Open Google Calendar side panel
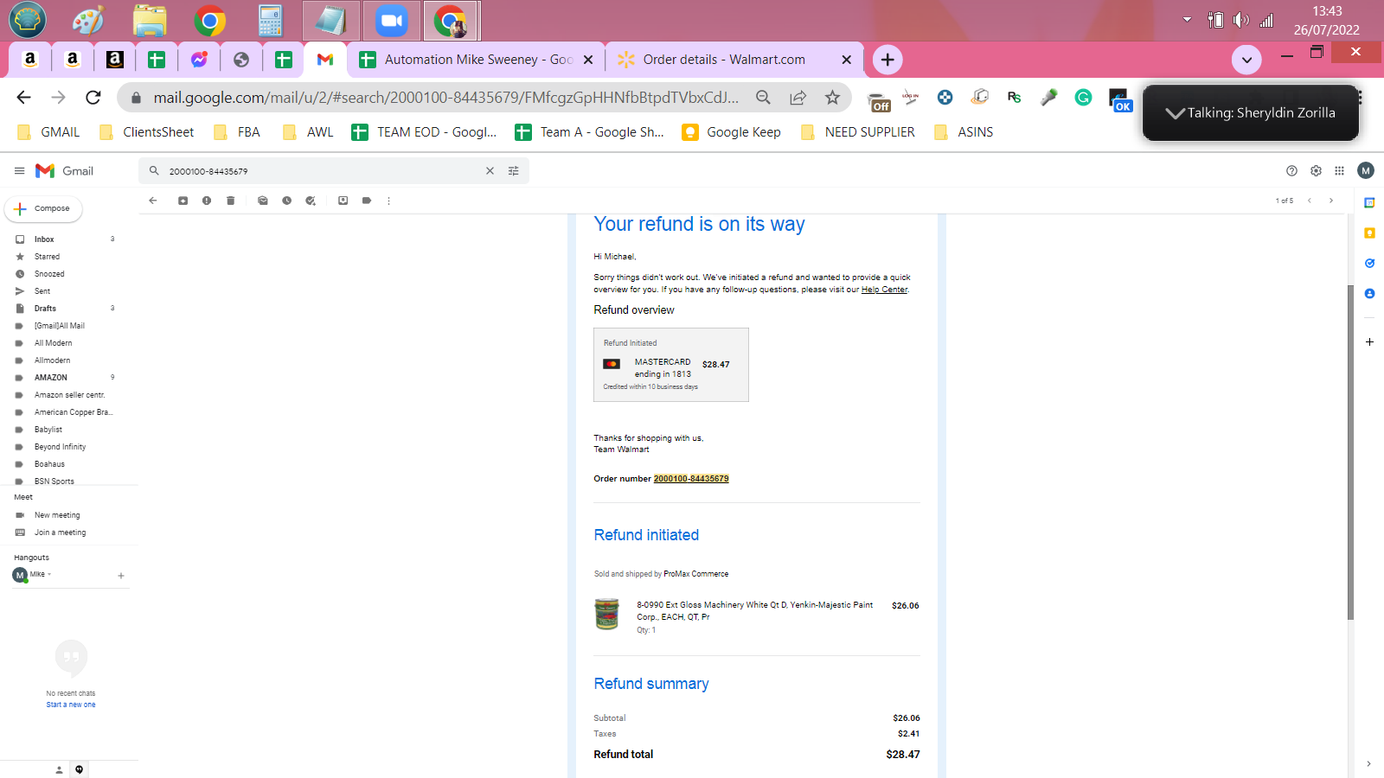 tap(1369, 203)
